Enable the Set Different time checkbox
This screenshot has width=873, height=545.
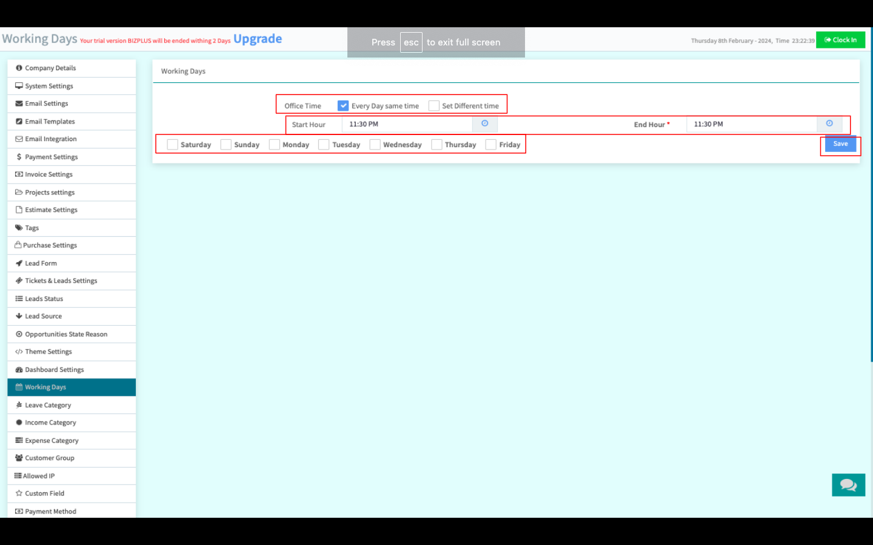(433, 106)
